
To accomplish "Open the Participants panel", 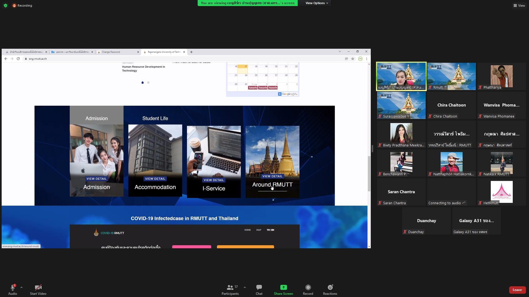I will click(x=230, y=290).
